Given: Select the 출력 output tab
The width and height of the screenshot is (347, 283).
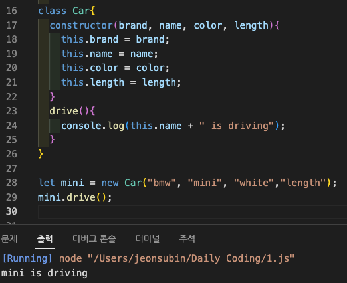Looking at the screenshot, I should (45, 239).
